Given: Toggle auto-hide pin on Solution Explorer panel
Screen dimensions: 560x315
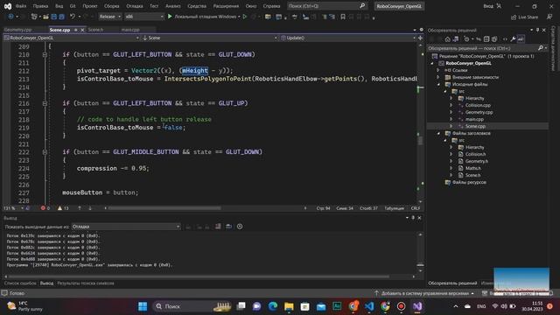Looking at the screenshot, I should 537,30.
